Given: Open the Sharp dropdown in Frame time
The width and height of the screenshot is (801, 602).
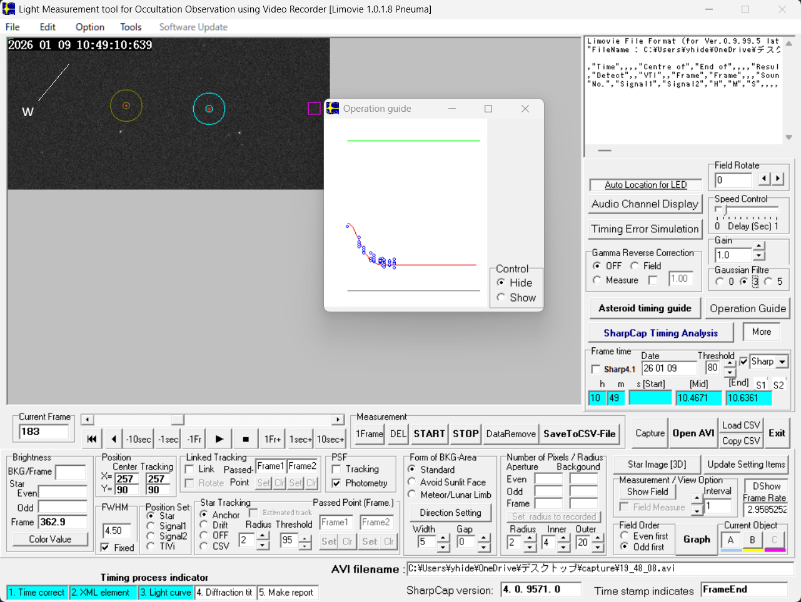Looking at the screenshot, I should coord(782,362).
